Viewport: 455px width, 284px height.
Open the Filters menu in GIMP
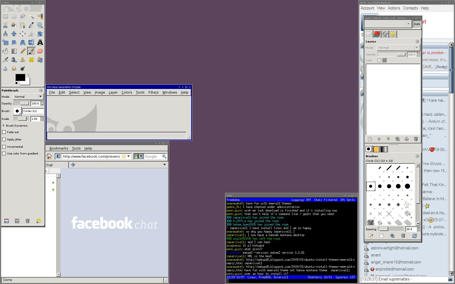[x=153, y=93]
